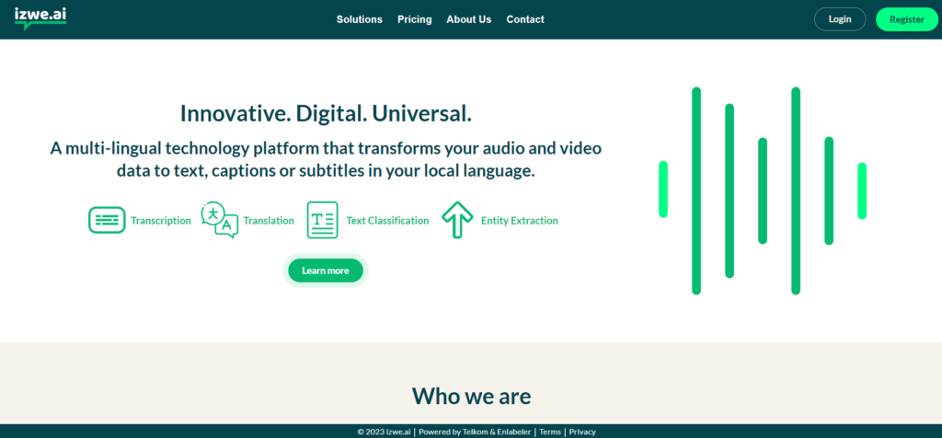
Task: Click the green sound waveform graphic
Action: pos(763,190)
